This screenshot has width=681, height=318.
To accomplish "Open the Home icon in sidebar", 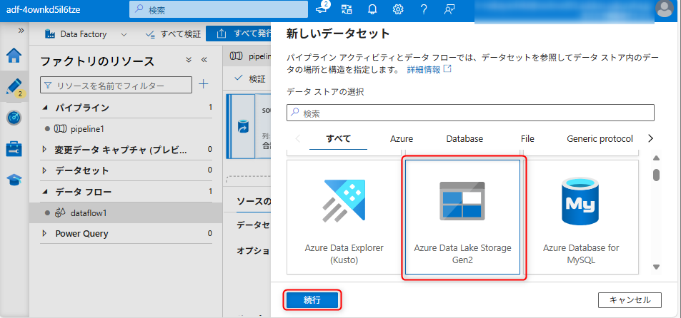I will point(14,56).
